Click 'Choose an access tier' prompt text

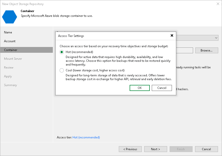tap(114, 46)
